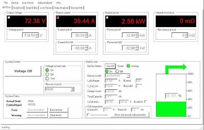Click the upper Cutoff limit field 388.34
This screenshot has width=204, height=130.
124,102
